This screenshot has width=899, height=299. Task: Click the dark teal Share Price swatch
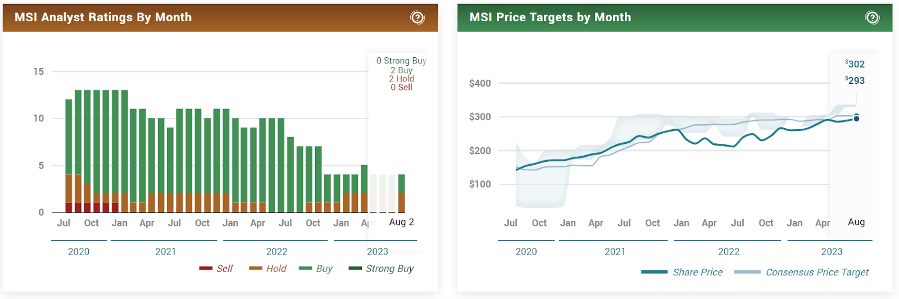[x=654, y=272]
